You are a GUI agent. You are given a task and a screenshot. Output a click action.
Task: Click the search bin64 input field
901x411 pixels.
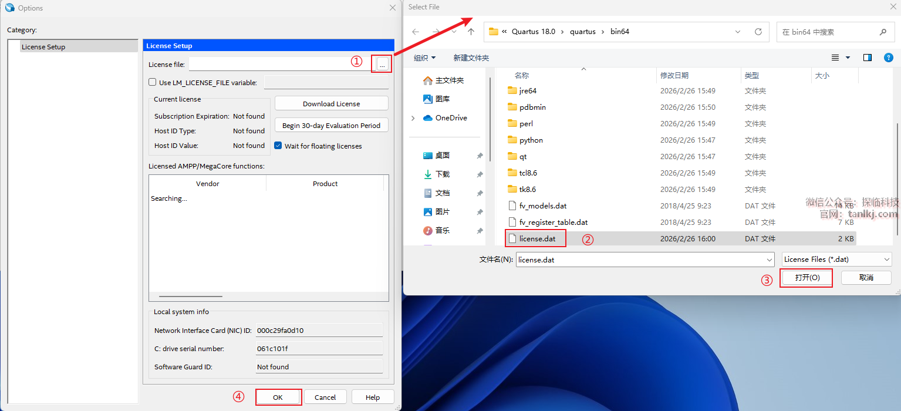[x=826, y=32]
